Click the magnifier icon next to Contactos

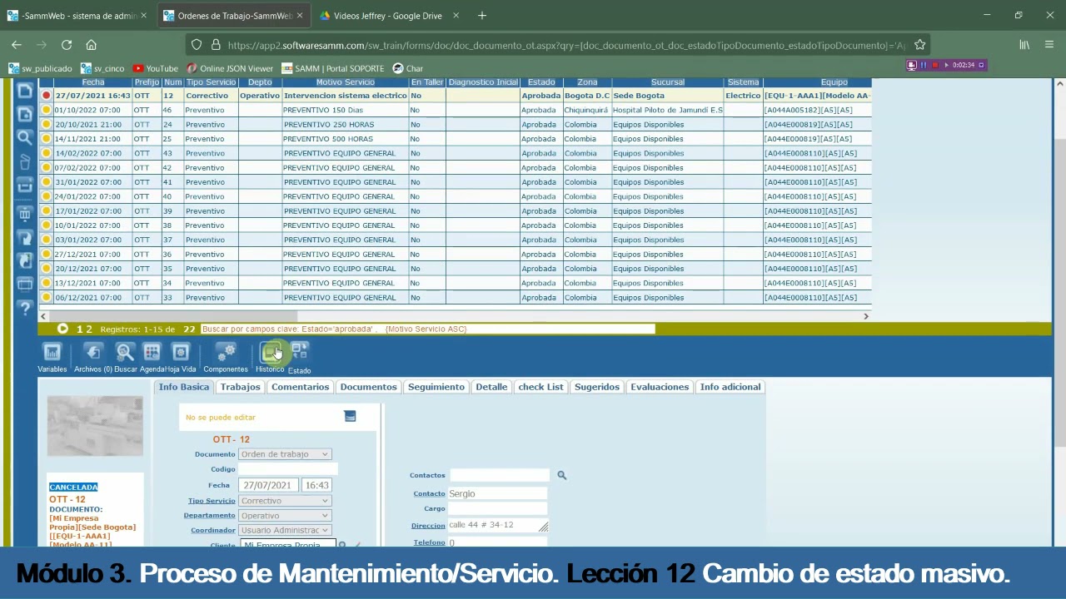click(x=561, y=475)
